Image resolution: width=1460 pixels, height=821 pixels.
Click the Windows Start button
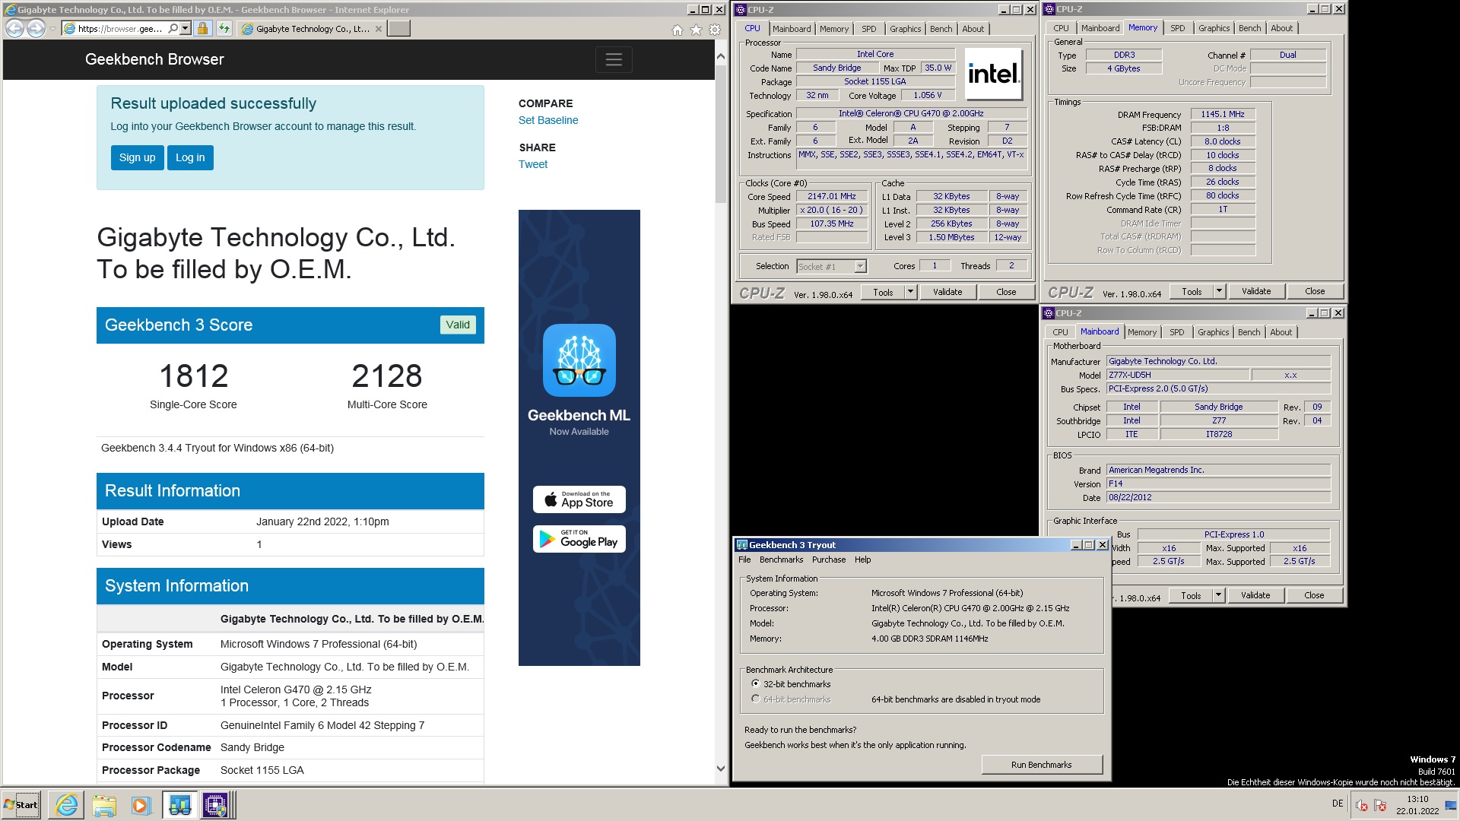21,805
